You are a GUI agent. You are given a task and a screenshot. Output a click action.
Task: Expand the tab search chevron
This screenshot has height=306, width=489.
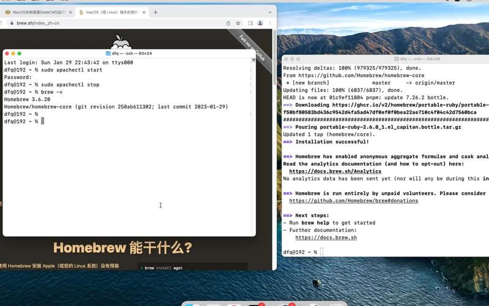[x=270, y=12]
